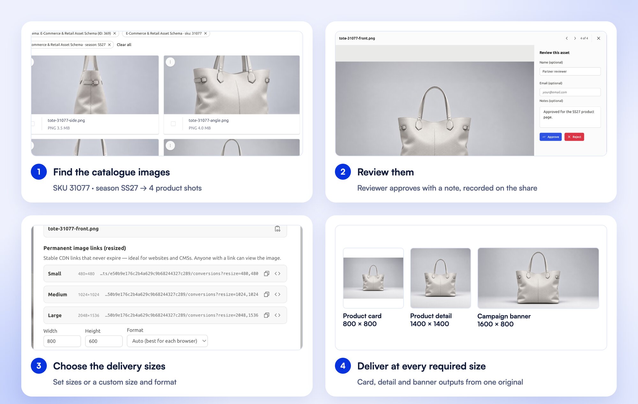Reject the asset

(574, 137)
